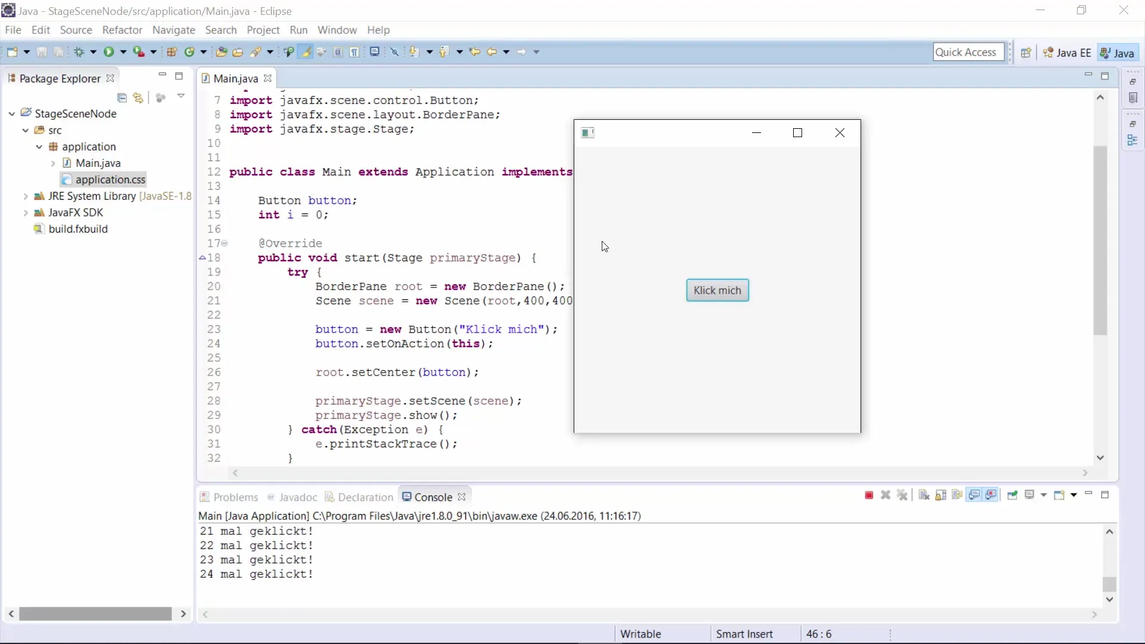Collapse All in Package Explorer
1145x644 pixels.
(x=122, y=97)
